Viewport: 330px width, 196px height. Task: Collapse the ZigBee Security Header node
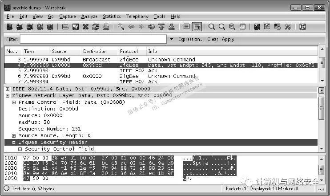[x=14, y=143]
